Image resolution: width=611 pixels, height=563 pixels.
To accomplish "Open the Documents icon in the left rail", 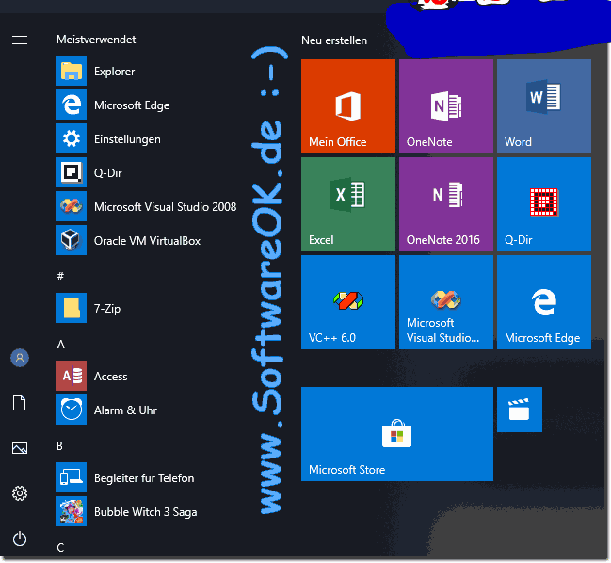I will 20,403.
